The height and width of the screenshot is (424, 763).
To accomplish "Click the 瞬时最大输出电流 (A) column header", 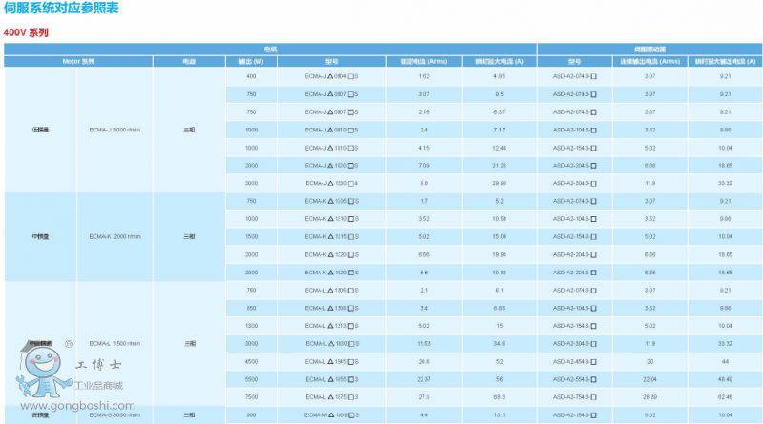I will [724, 61].
